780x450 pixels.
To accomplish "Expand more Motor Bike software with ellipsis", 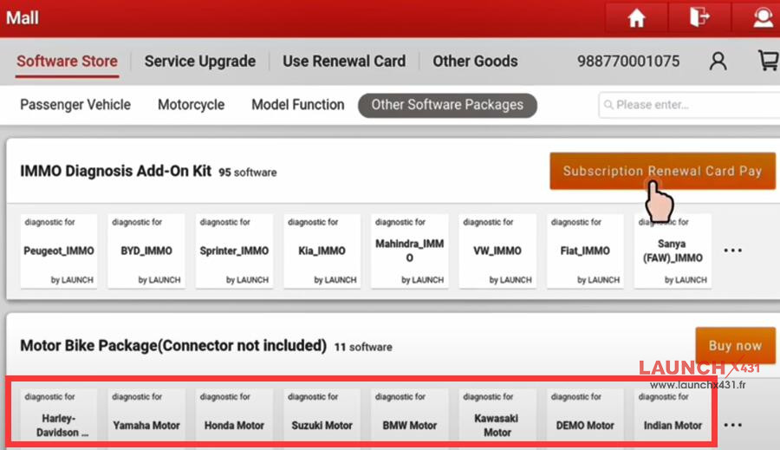I will point(732,425).
